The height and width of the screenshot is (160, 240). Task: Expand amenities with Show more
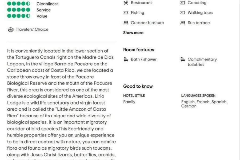coord(133,33)
